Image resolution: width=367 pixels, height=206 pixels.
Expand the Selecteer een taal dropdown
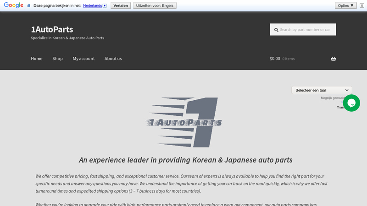click(x=322, y=90)
